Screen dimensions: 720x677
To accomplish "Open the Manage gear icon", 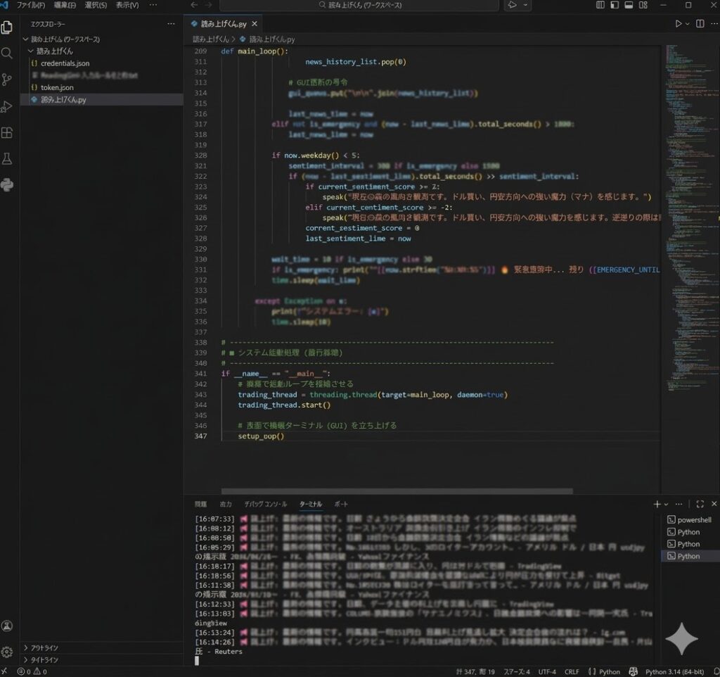I will tap(7, 652).
